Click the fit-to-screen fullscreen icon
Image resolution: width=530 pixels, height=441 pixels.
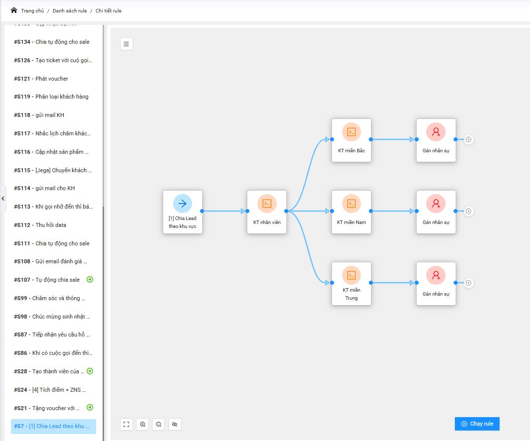127,424
